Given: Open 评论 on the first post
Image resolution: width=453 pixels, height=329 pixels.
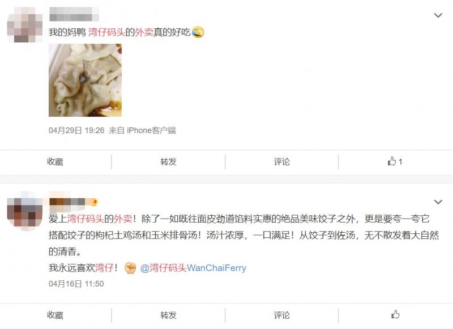Looking at the screenshot, I should point(281,162).
